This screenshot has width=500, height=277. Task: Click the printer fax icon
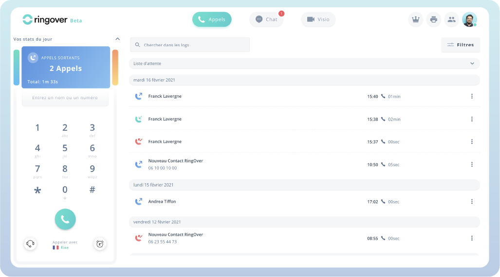(433, 19)
